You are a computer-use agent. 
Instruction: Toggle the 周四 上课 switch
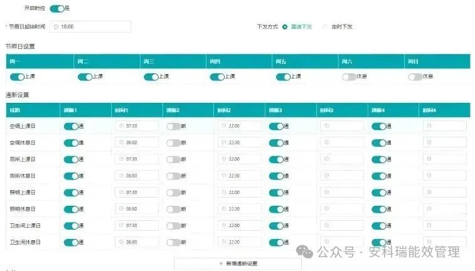click(217, 77)
